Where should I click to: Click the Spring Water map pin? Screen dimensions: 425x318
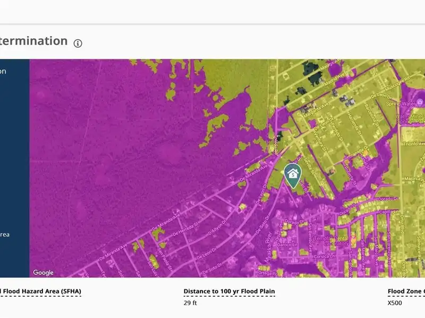(x=419, y=102)
